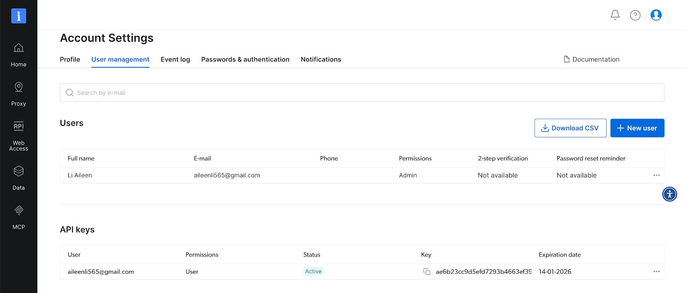
Task: Open options menu for Li Aileen row
Action: pos(657,175)
